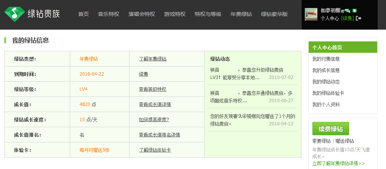386x169 pixels.
Task: Click 索要绿钻 link
Action: pos(321,141)
